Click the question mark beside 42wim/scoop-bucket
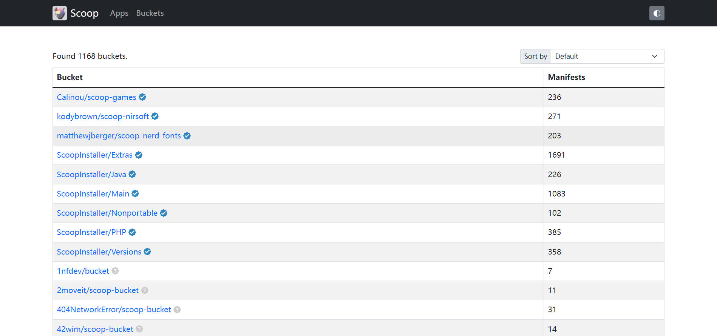Image resolution: width=717 pixels, height=336 pixels. [139, 328]
